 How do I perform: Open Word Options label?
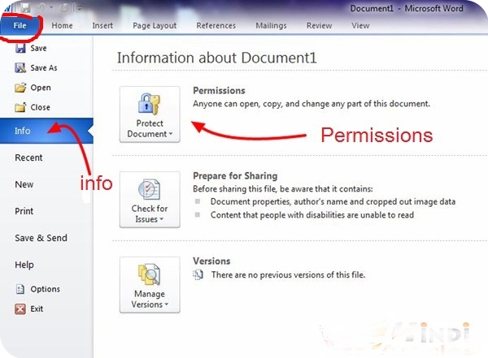click(46, 289)
